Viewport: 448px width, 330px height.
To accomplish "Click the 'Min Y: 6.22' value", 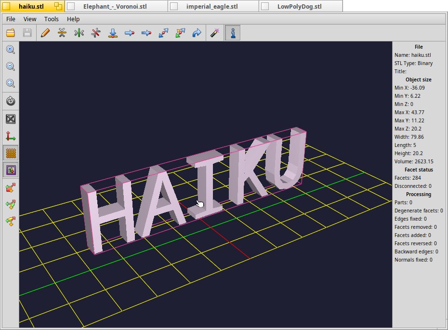I will [x=407, y=96].
